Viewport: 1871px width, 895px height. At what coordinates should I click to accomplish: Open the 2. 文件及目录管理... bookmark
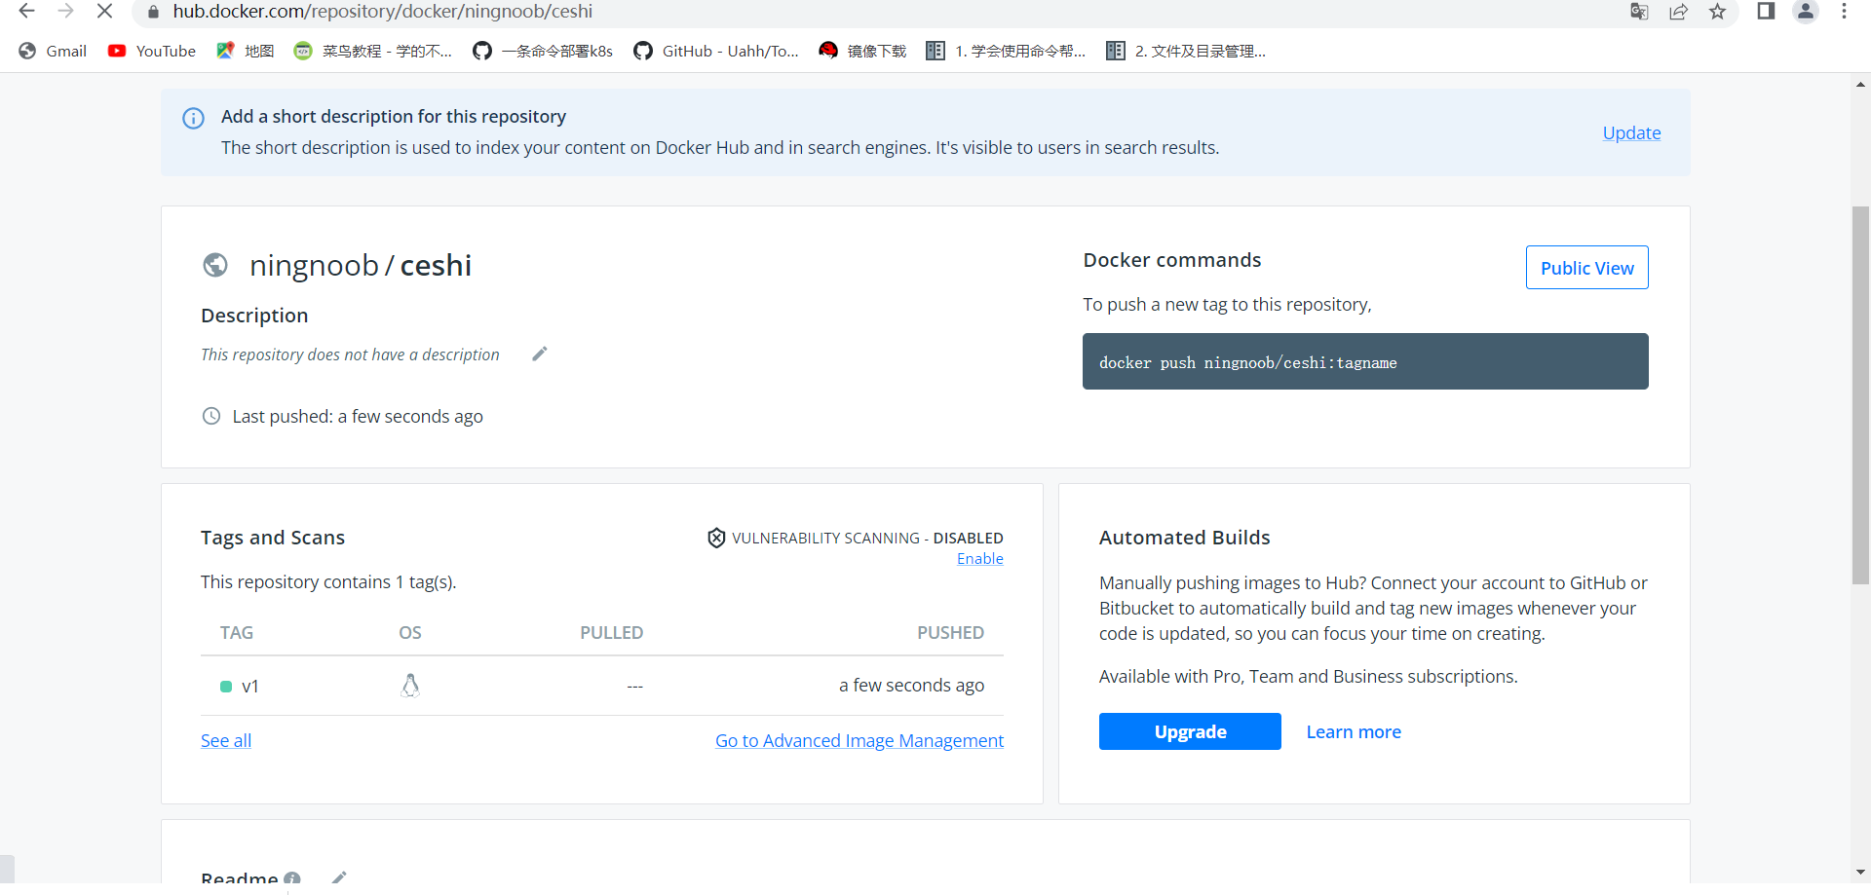pyautogui.click(x=1186, y=51)
